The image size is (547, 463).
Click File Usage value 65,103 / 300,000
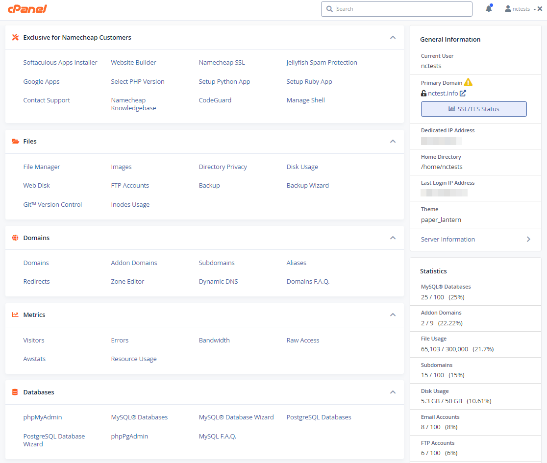(445, 349)
